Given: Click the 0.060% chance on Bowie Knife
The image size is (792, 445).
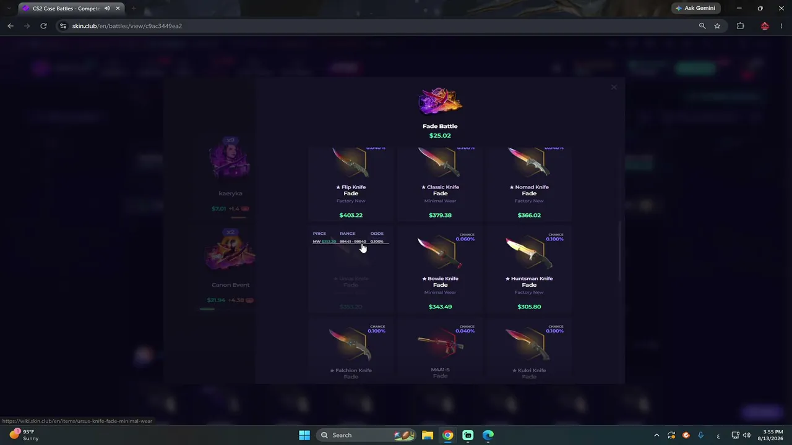Looking at the screenshot, I should coord(465,239).
